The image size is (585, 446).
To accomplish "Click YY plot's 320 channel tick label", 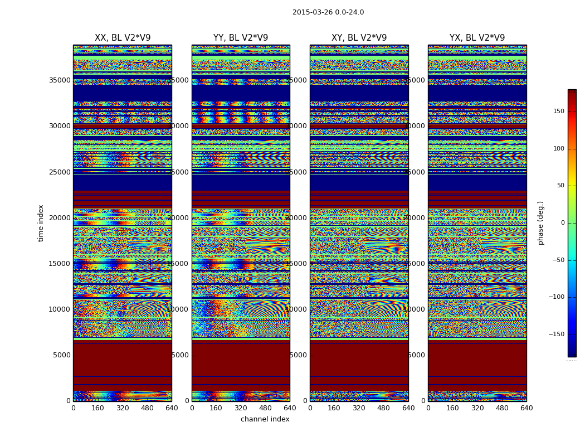I will tap(241, 408).
